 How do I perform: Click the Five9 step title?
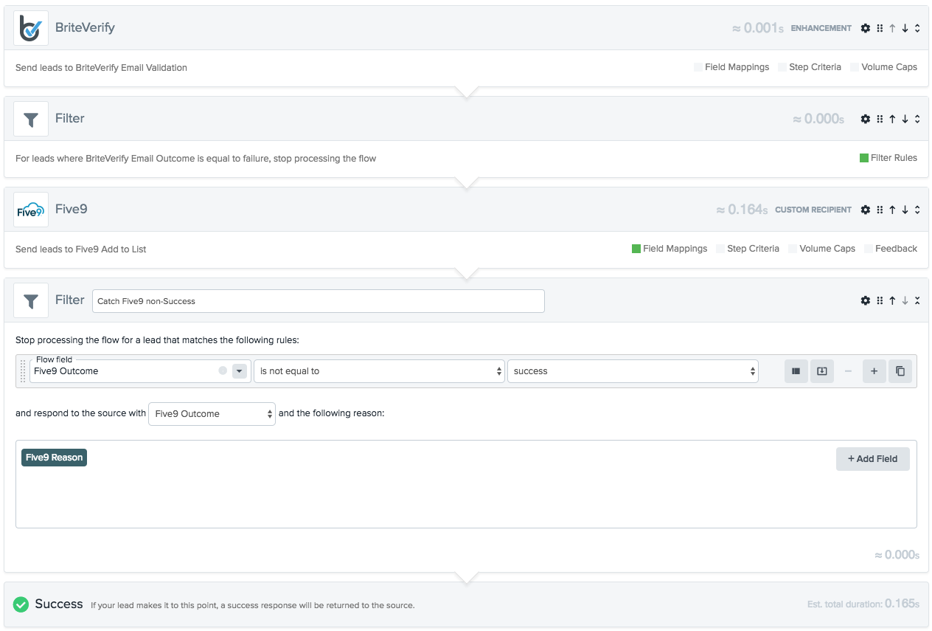coord(72,210)
